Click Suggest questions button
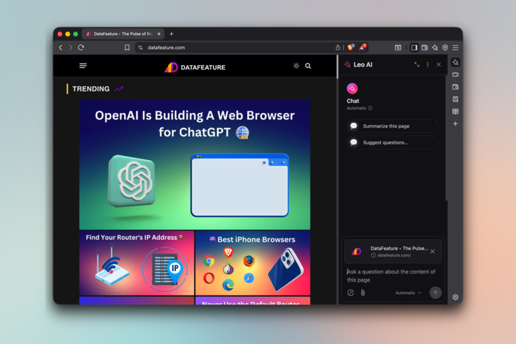 pyautogui.click(x=392, y=142)
